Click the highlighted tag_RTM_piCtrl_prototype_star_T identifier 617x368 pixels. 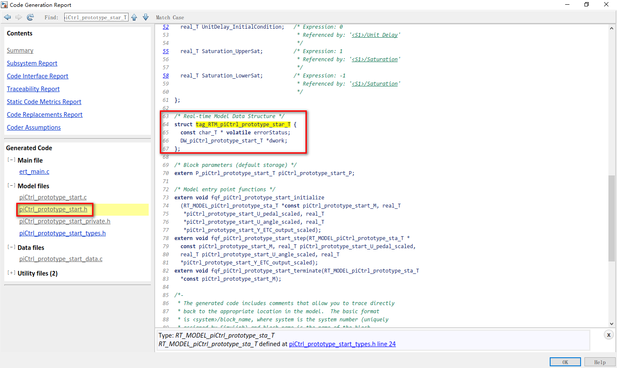(x=243, y=125)
